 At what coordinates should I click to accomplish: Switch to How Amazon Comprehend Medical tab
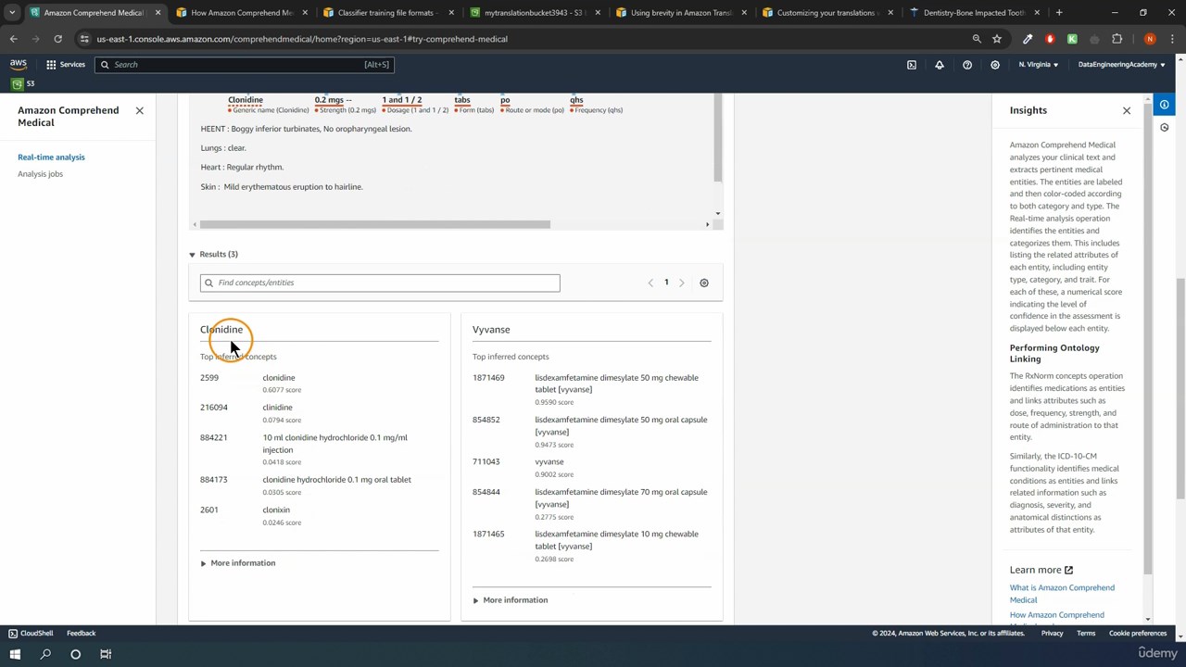tap(242, 13)
